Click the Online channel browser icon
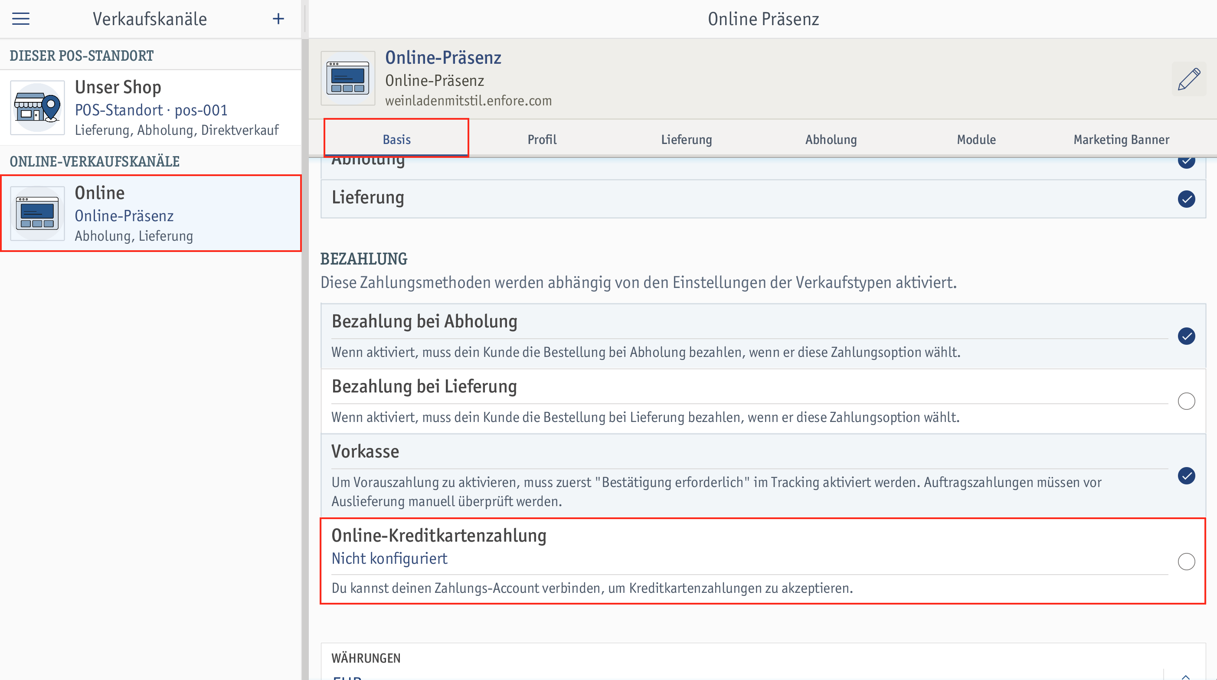The image size is (1217, 680). click(x=37, y=214)
